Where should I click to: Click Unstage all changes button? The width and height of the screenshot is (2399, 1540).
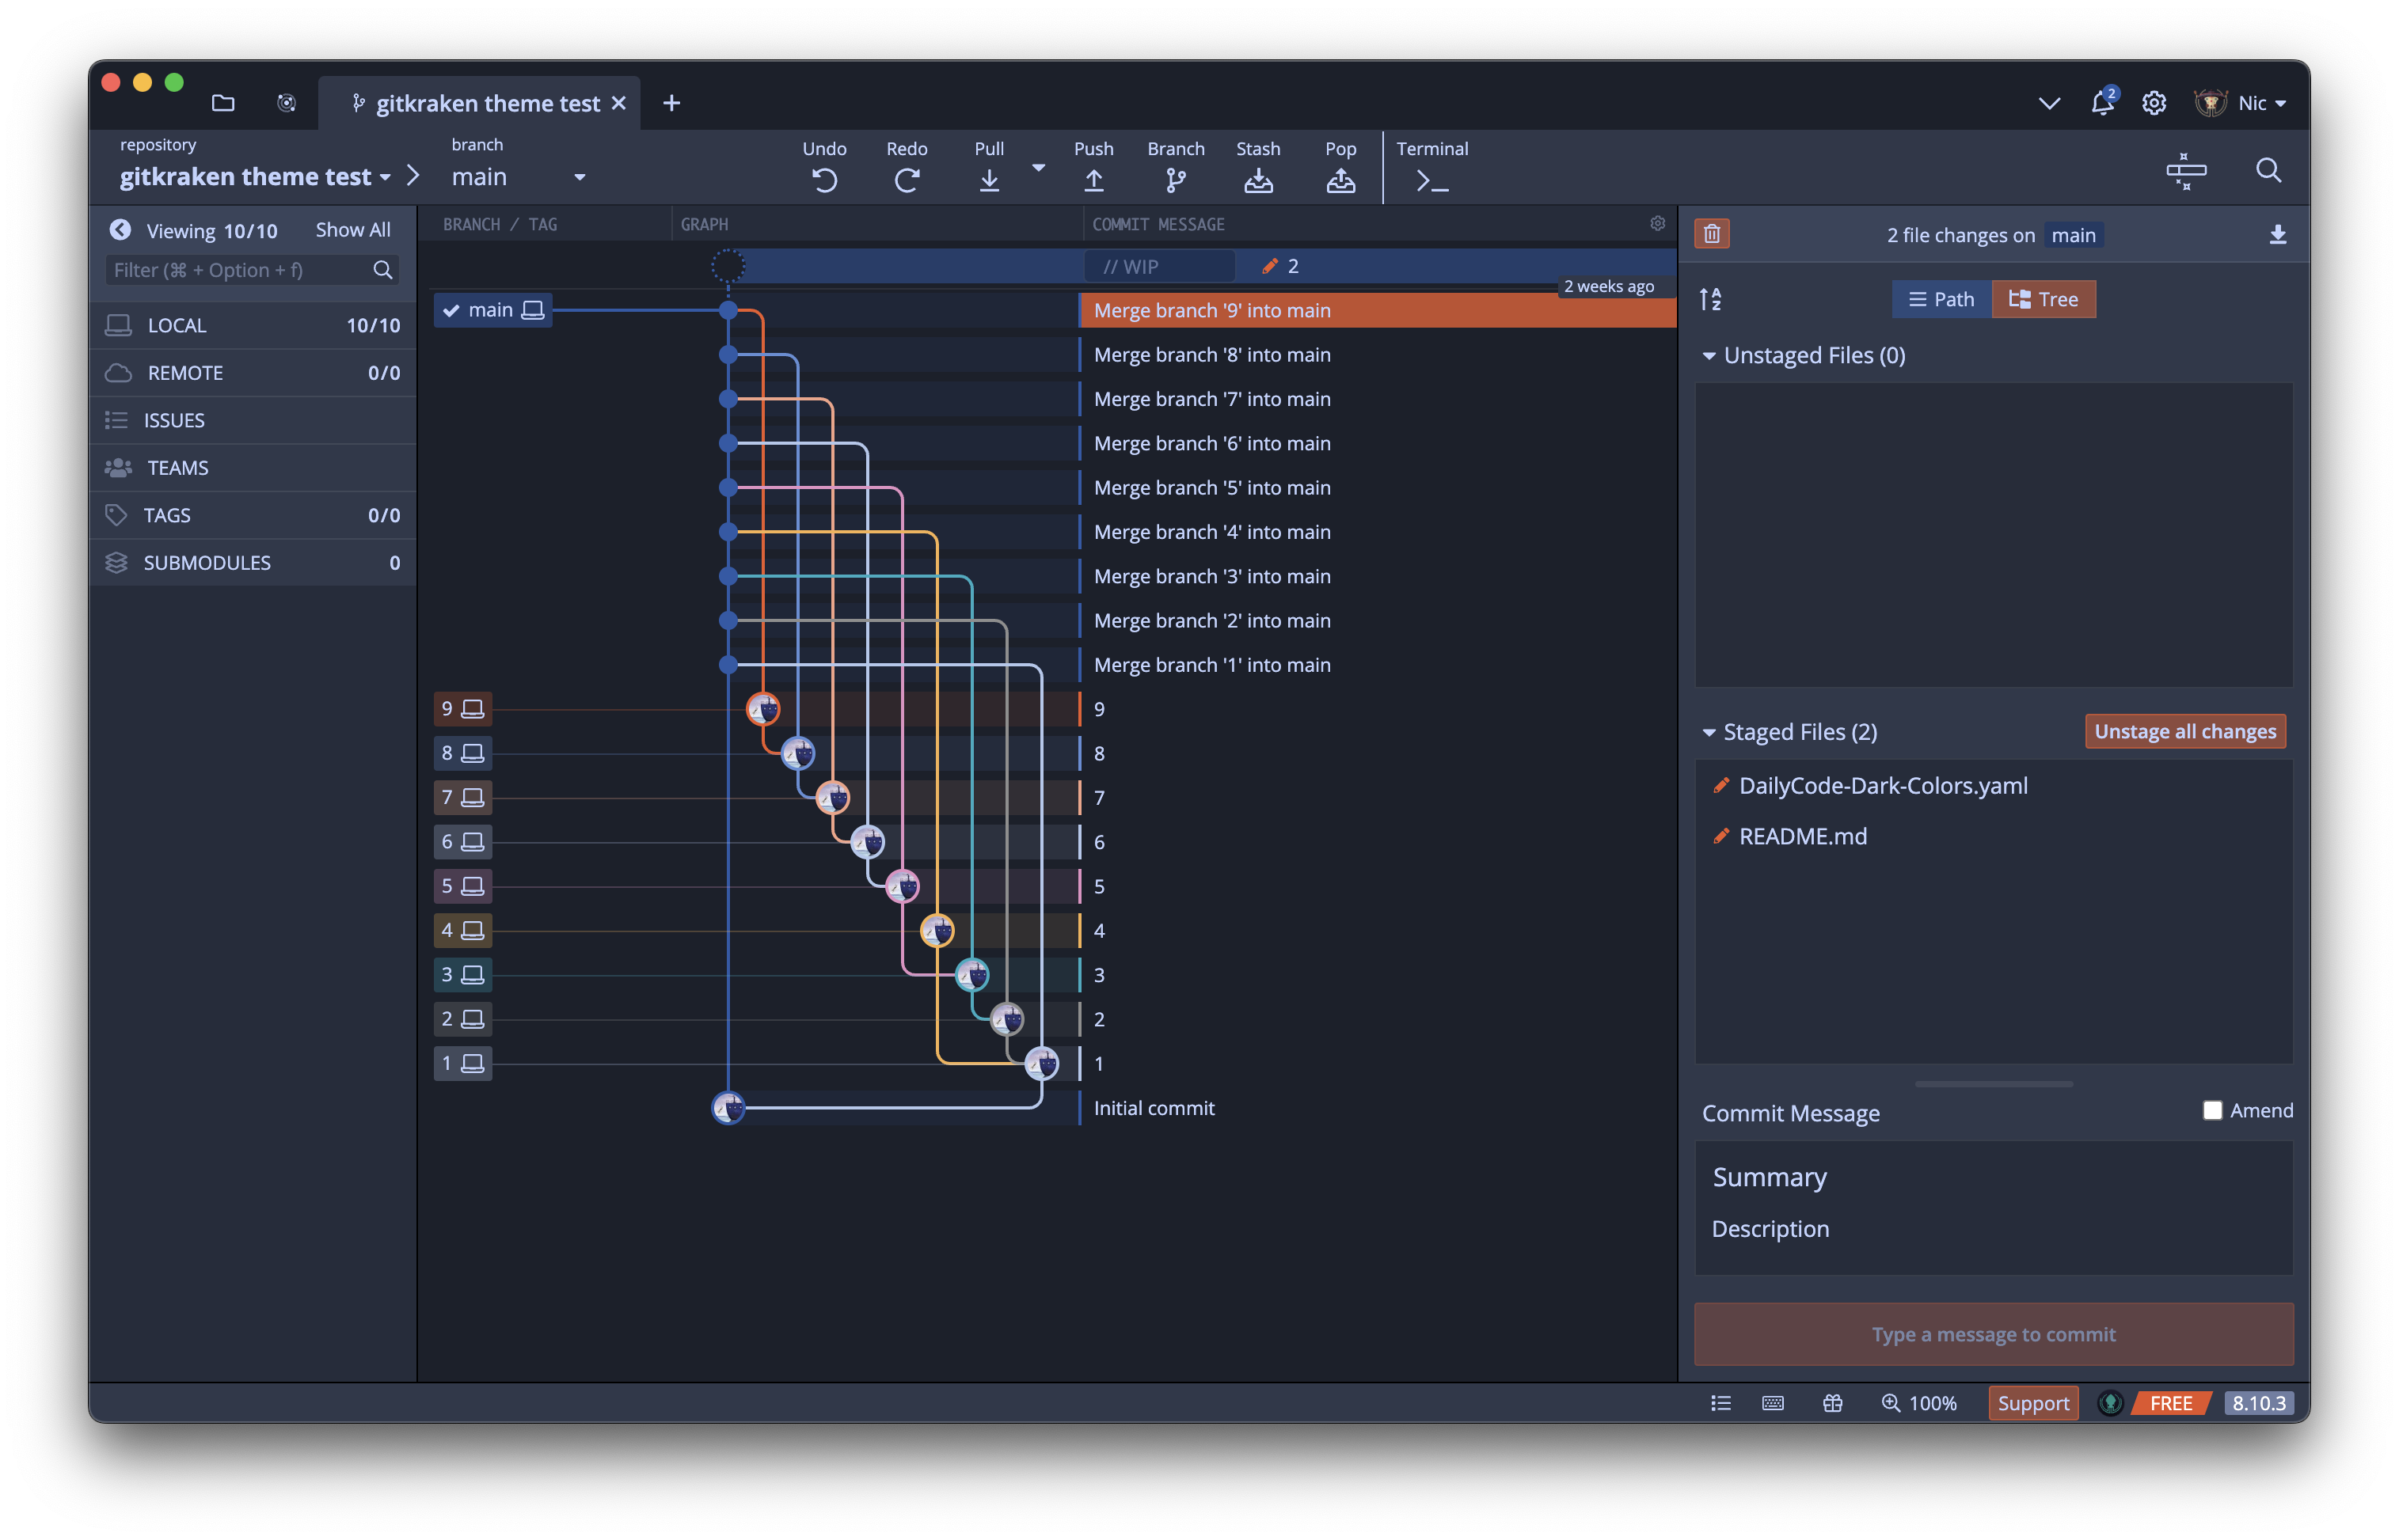2185,731
